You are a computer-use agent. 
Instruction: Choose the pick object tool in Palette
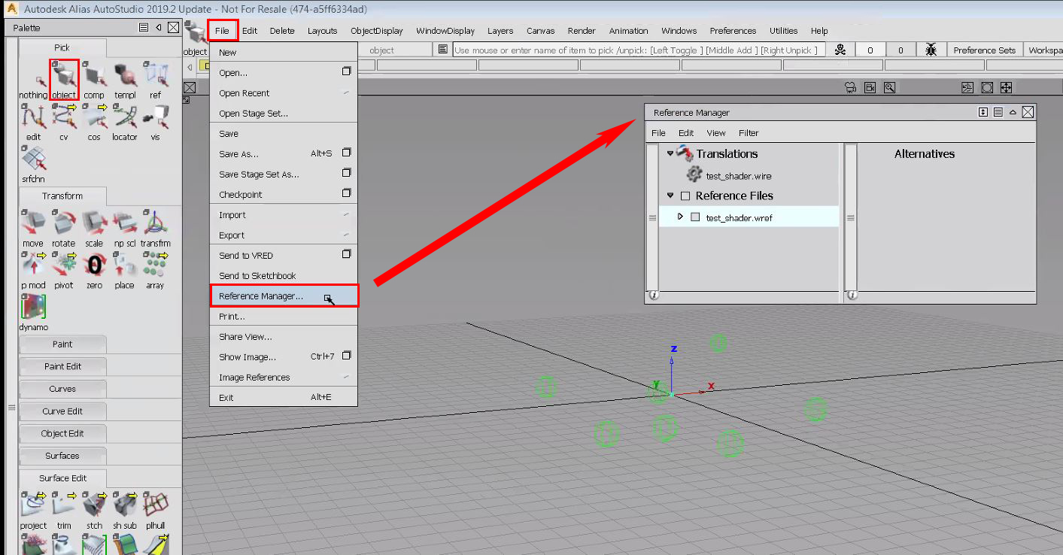click(64, 80)
